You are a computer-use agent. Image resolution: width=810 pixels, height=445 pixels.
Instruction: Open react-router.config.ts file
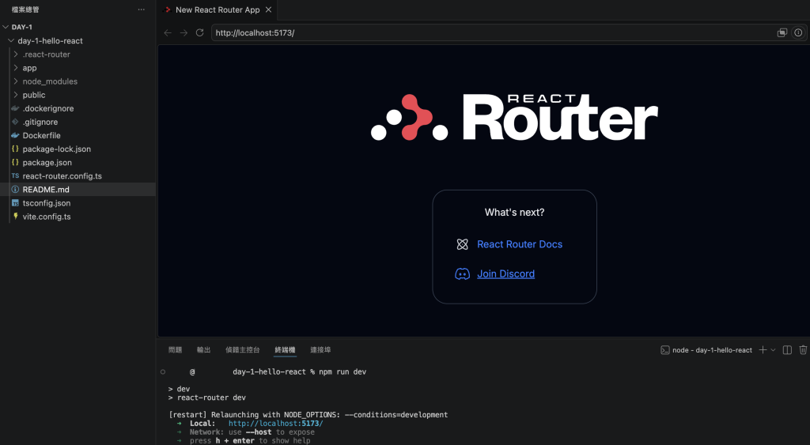[x=62, y=176]
